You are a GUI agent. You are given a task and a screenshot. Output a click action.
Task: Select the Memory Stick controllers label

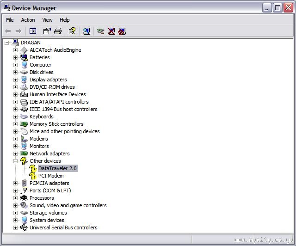click(56, 124)
